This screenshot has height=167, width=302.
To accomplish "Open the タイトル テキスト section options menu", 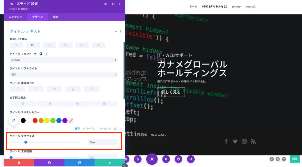I will [121, 31].
